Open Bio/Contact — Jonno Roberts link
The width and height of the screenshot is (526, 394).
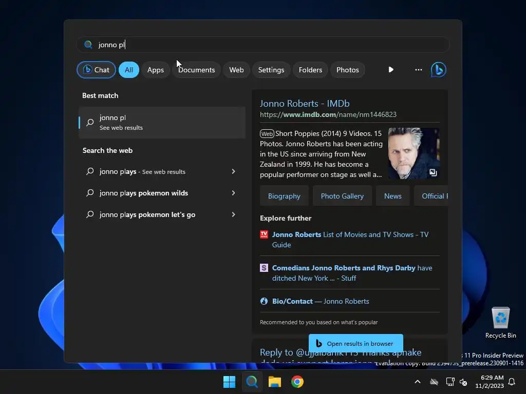point(321,301)
